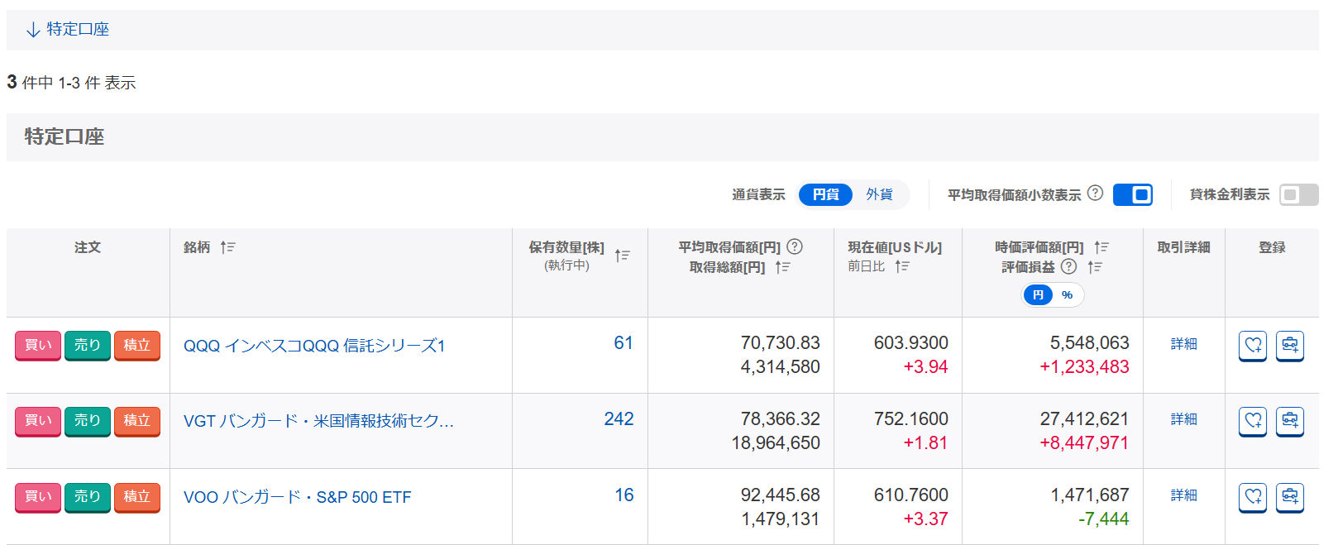Image resolution: width=1333 pixels, height=545 pixels.
Task: Toggle the 平均取得価額小数表示 switch off
Action: 1132,194
